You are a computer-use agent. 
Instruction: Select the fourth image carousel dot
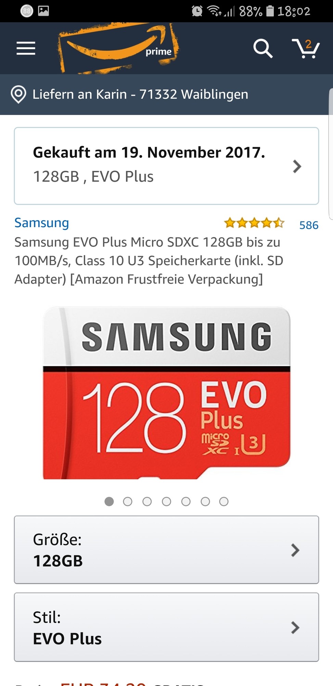click(166, 501)
